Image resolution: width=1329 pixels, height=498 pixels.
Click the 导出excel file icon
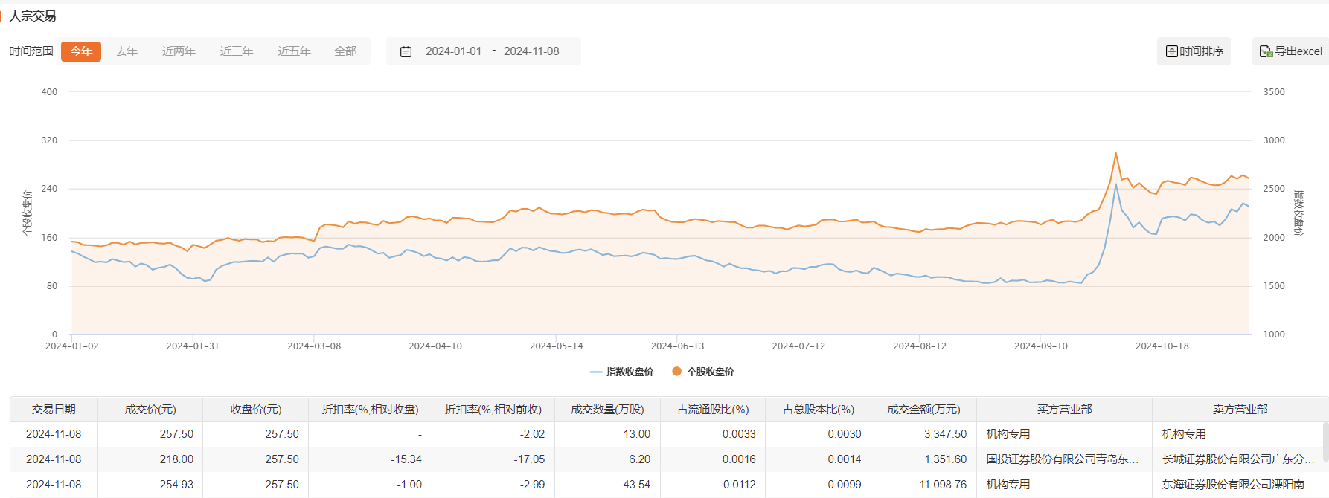1265,51
